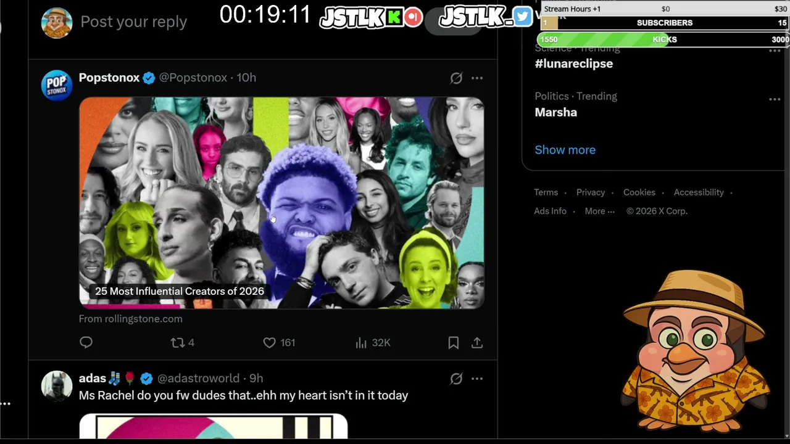Repost the Popstonox post with 4 reposts
Screen dimensions: 790x444
[183, 342]
